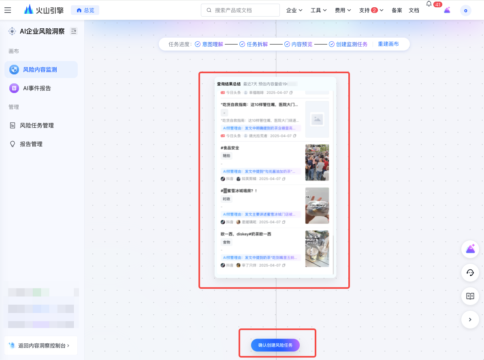Open the 费用 dropdown menu

[x=343, y=10]
